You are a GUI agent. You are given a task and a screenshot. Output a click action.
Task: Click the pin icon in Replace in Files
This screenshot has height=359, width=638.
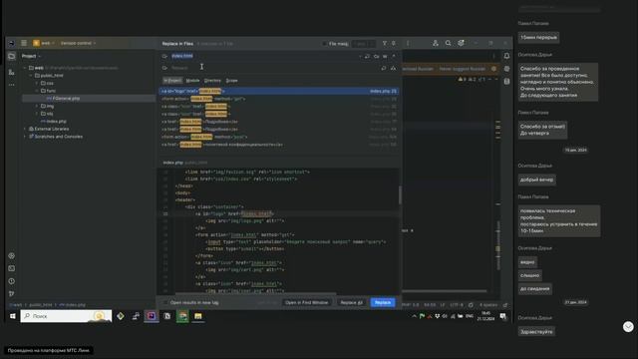click(394, 43)
